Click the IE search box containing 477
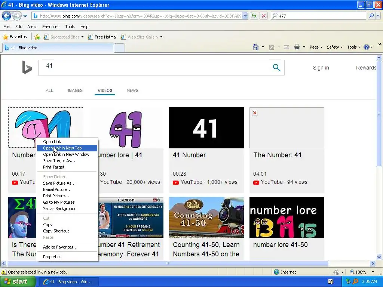 [318, 16]
